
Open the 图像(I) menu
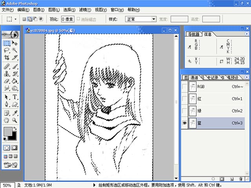pos(38,10)
